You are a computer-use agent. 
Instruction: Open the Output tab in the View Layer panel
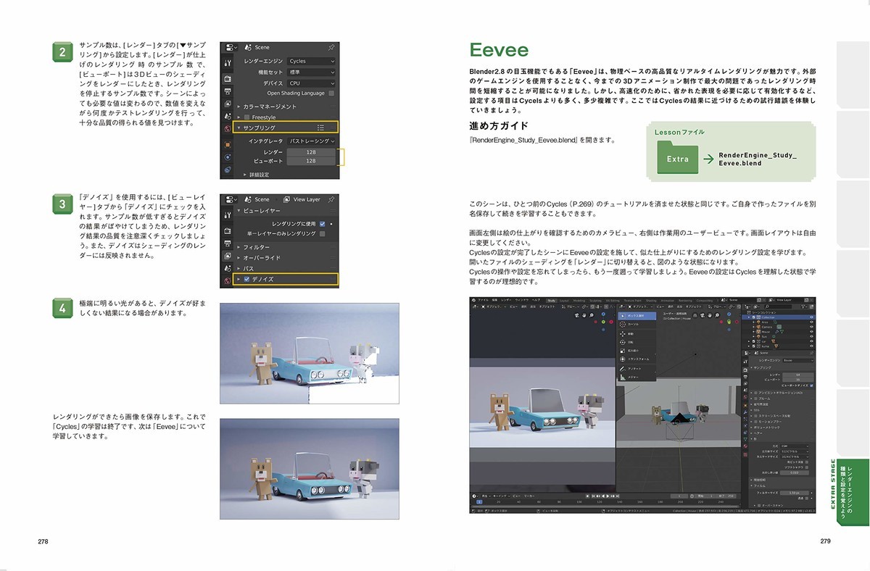coord(228,243)
